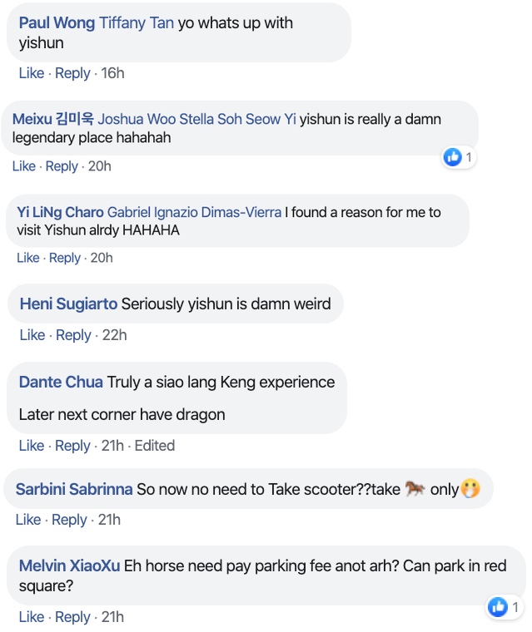
Task: Reply to Heni Sugiarto's comment
Action: pos(73,335)
